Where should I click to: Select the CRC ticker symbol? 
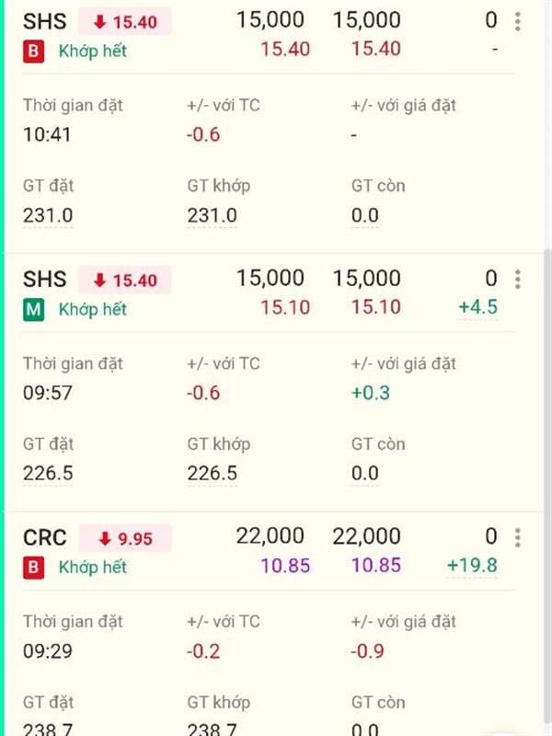pyautogui.click(x=45, y=537)
